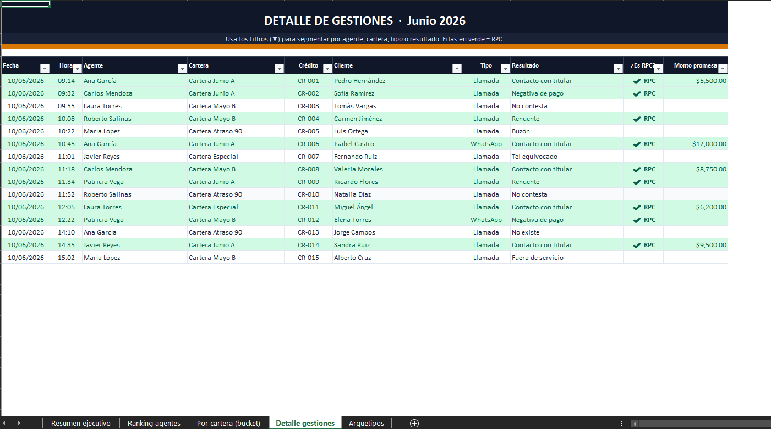Select the WhatsApp cell in Elena Torres row
Viewport: 771px width, 429px height.
[486, 220]
